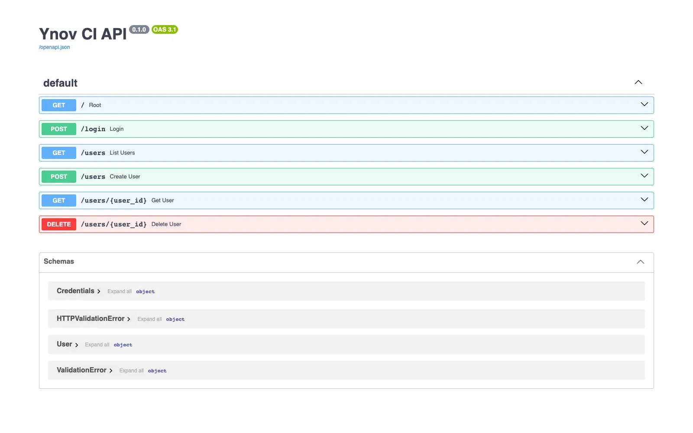Click Expand all for User schema
This screenshot has width=693, height=433.
pos(97,345)
